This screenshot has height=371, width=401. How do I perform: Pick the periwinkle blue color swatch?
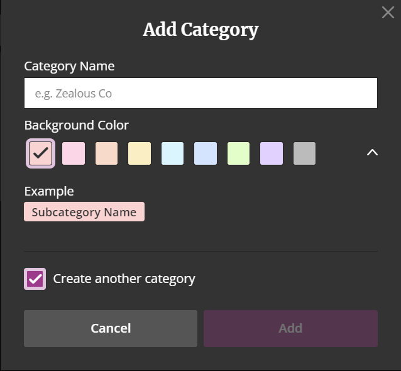(x=206, y=153)
